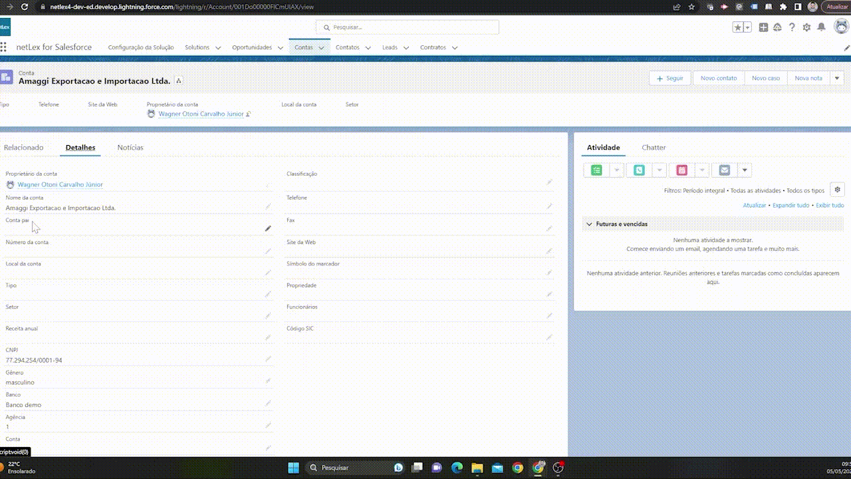The height and width of the screenshot is (479, 851).
Task: Click the Expandir tudo link
Action: coord(791,206)
